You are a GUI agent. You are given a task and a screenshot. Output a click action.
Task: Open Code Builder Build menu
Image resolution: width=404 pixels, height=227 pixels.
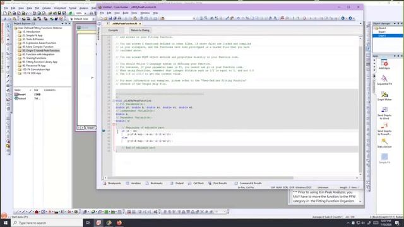[x=126, y=13]
